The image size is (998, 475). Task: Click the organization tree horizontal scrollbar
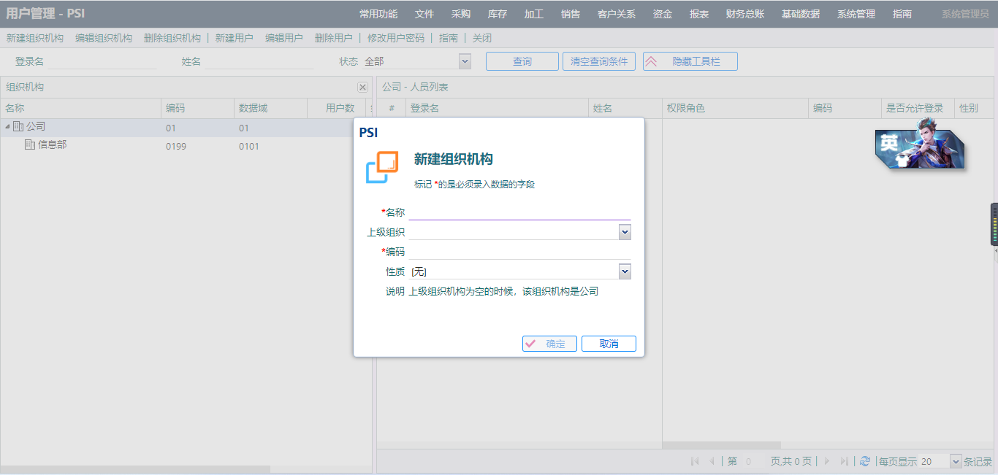coord(135,469)
